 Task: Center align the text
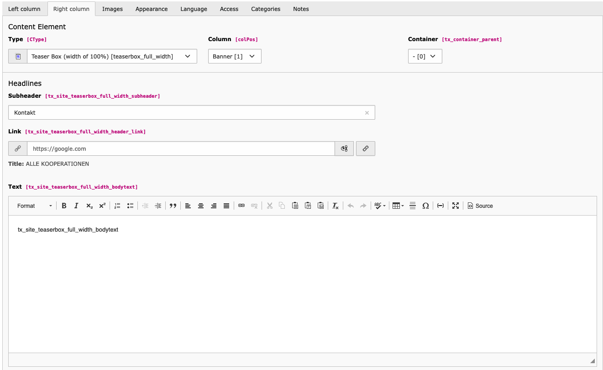pos(200,206)
